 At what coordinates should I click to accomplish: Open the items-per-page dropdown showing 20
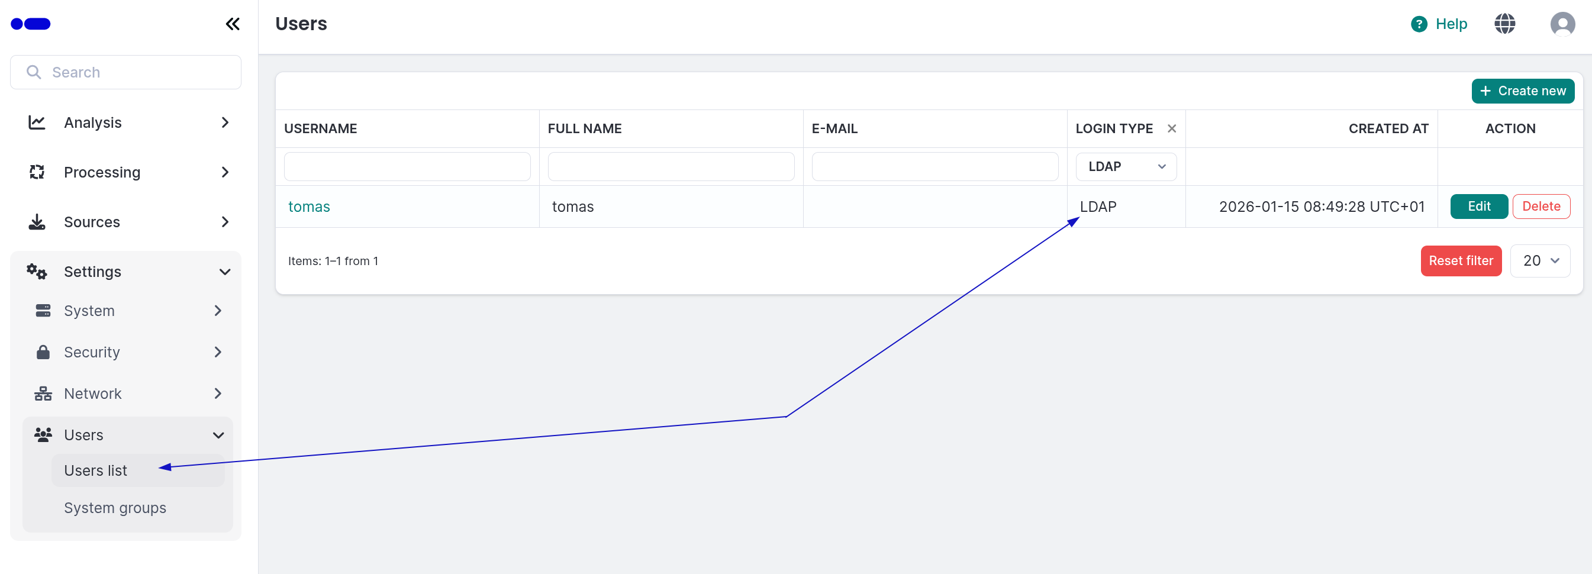[x=1539, y=261]
